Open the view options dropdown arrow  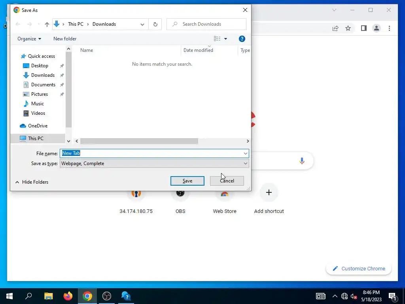click(225, 39)
